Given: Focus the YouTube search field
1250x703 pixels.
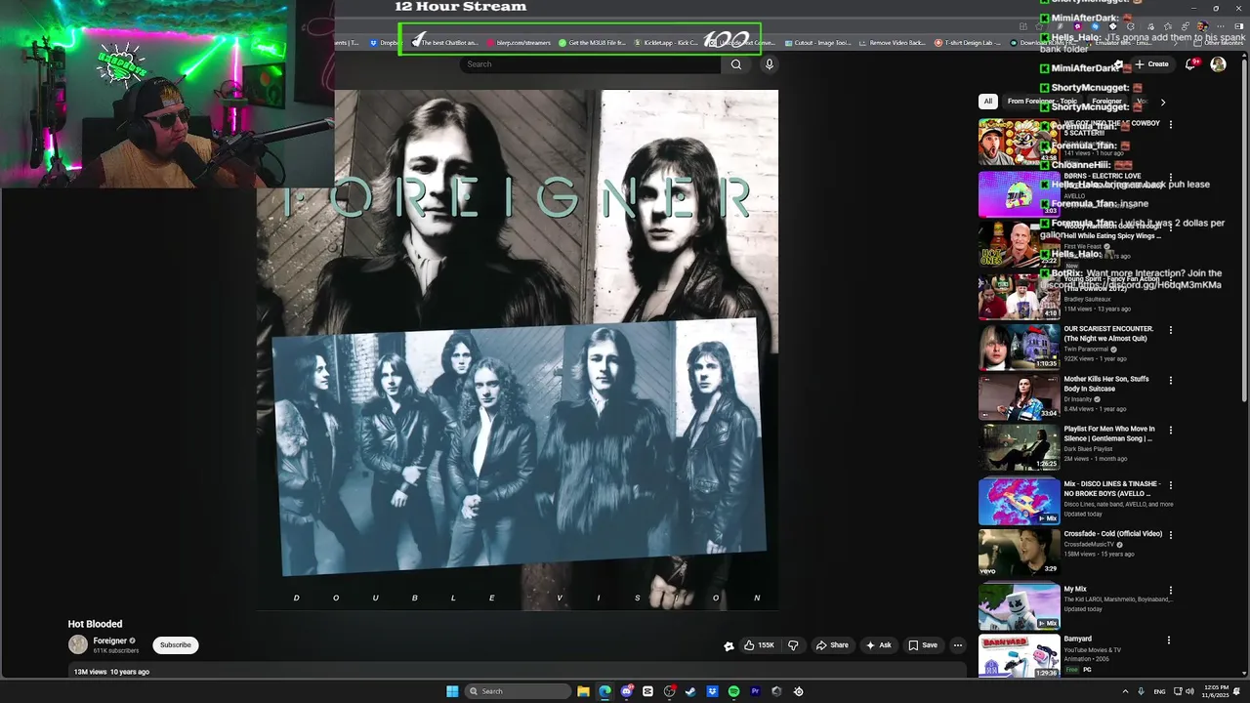Looking at the screenshot, I should [591, 64].
